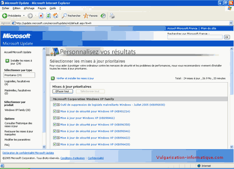Uncheck the KB896358 security update checkbox
This screenshot has width=234, height=169.
[x=54, y=125]
